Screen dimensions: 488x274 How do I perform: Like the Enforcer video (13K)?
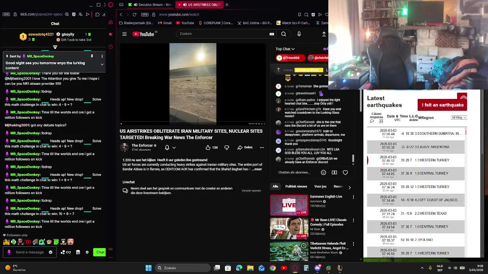pos(212,147)
